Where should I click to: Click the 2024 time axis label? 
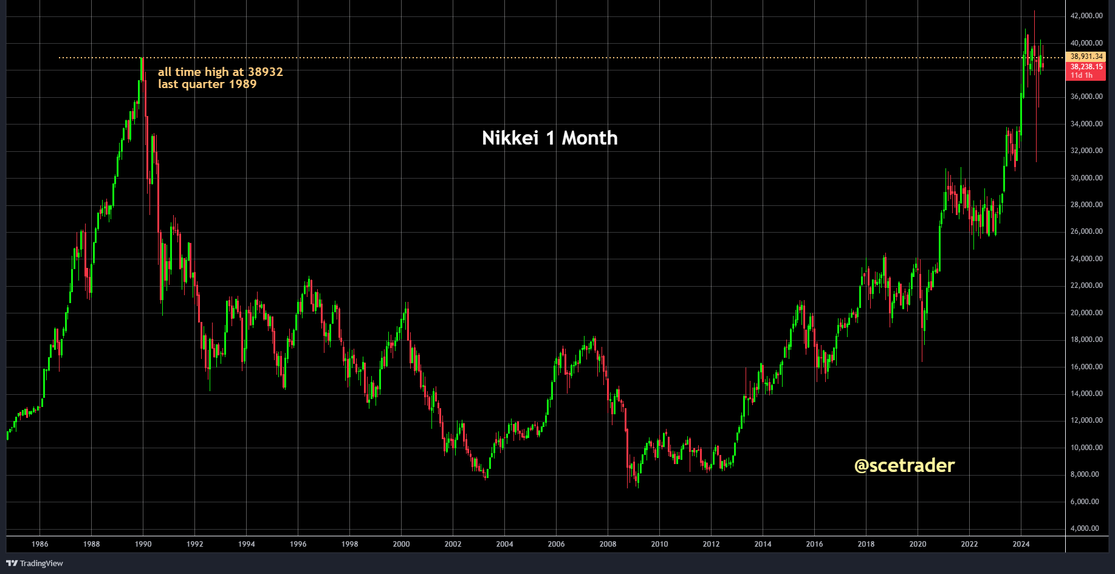[x=1021, y=544]
